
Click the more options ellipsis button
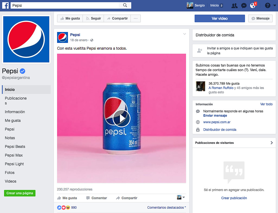(x=136, y=18)
